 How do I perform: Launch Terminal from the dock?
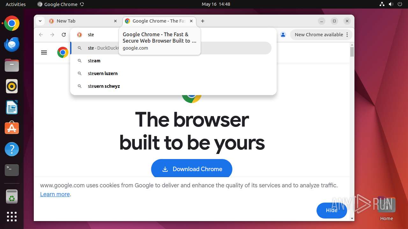coord(12,170)
